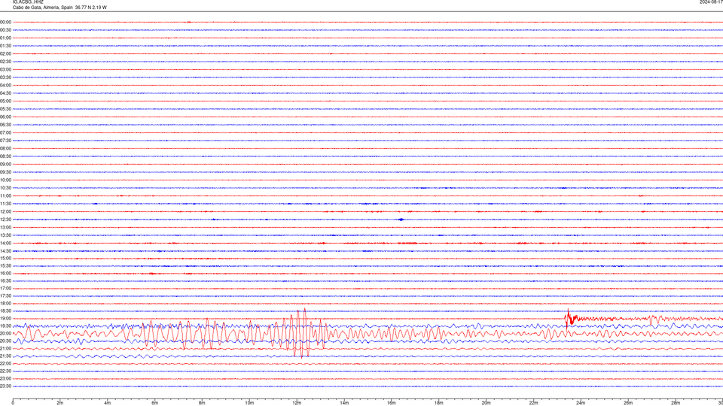Select the 13:00 trace label
The image size is (723, 406).
[x=5, y=227]
